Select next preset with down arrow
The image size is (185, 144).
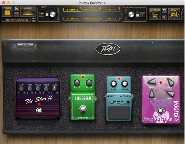[x=34, y=21]
